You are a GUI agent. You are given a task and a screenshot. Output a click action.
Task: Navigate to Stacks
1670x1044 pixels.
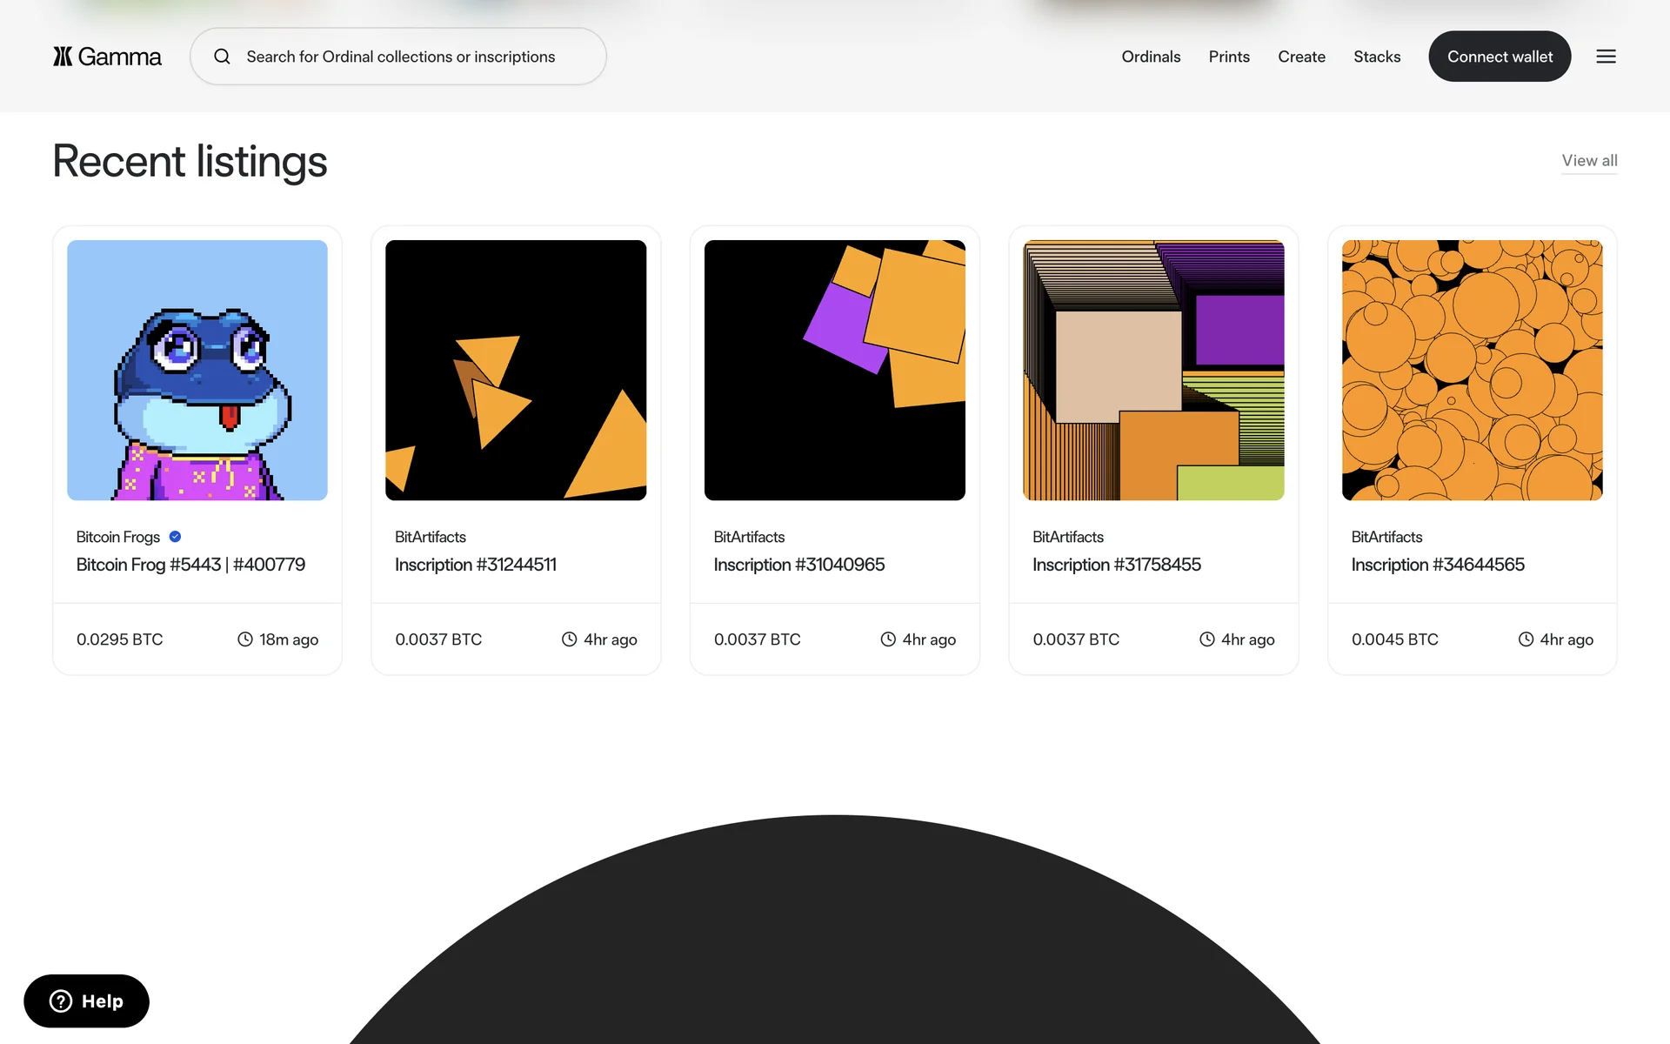point(1377,57)
